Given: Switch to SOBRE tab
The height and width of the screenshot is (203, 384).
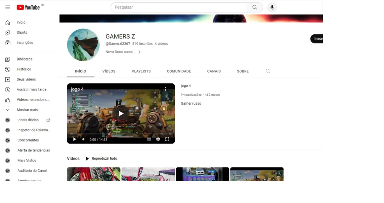Looking at the screenshot, I should (243, 71).
